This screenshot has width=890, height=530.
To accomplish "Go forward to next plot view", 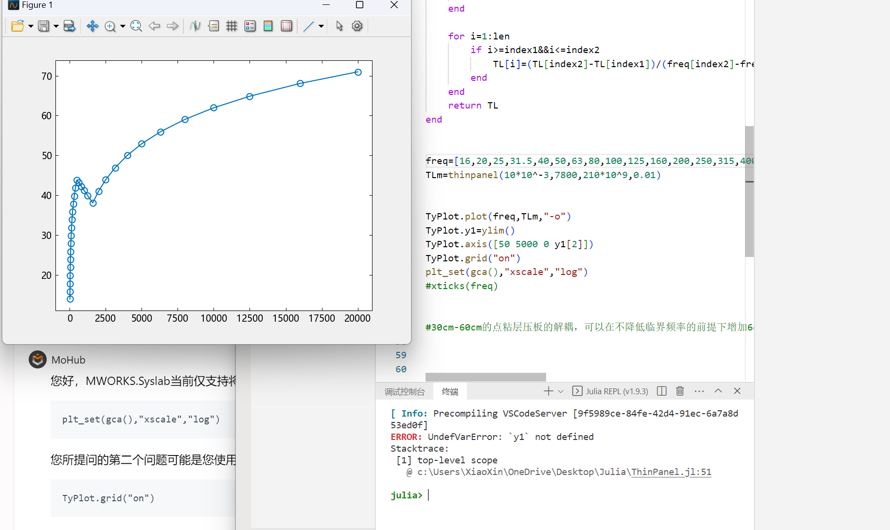I will point(173,26).
